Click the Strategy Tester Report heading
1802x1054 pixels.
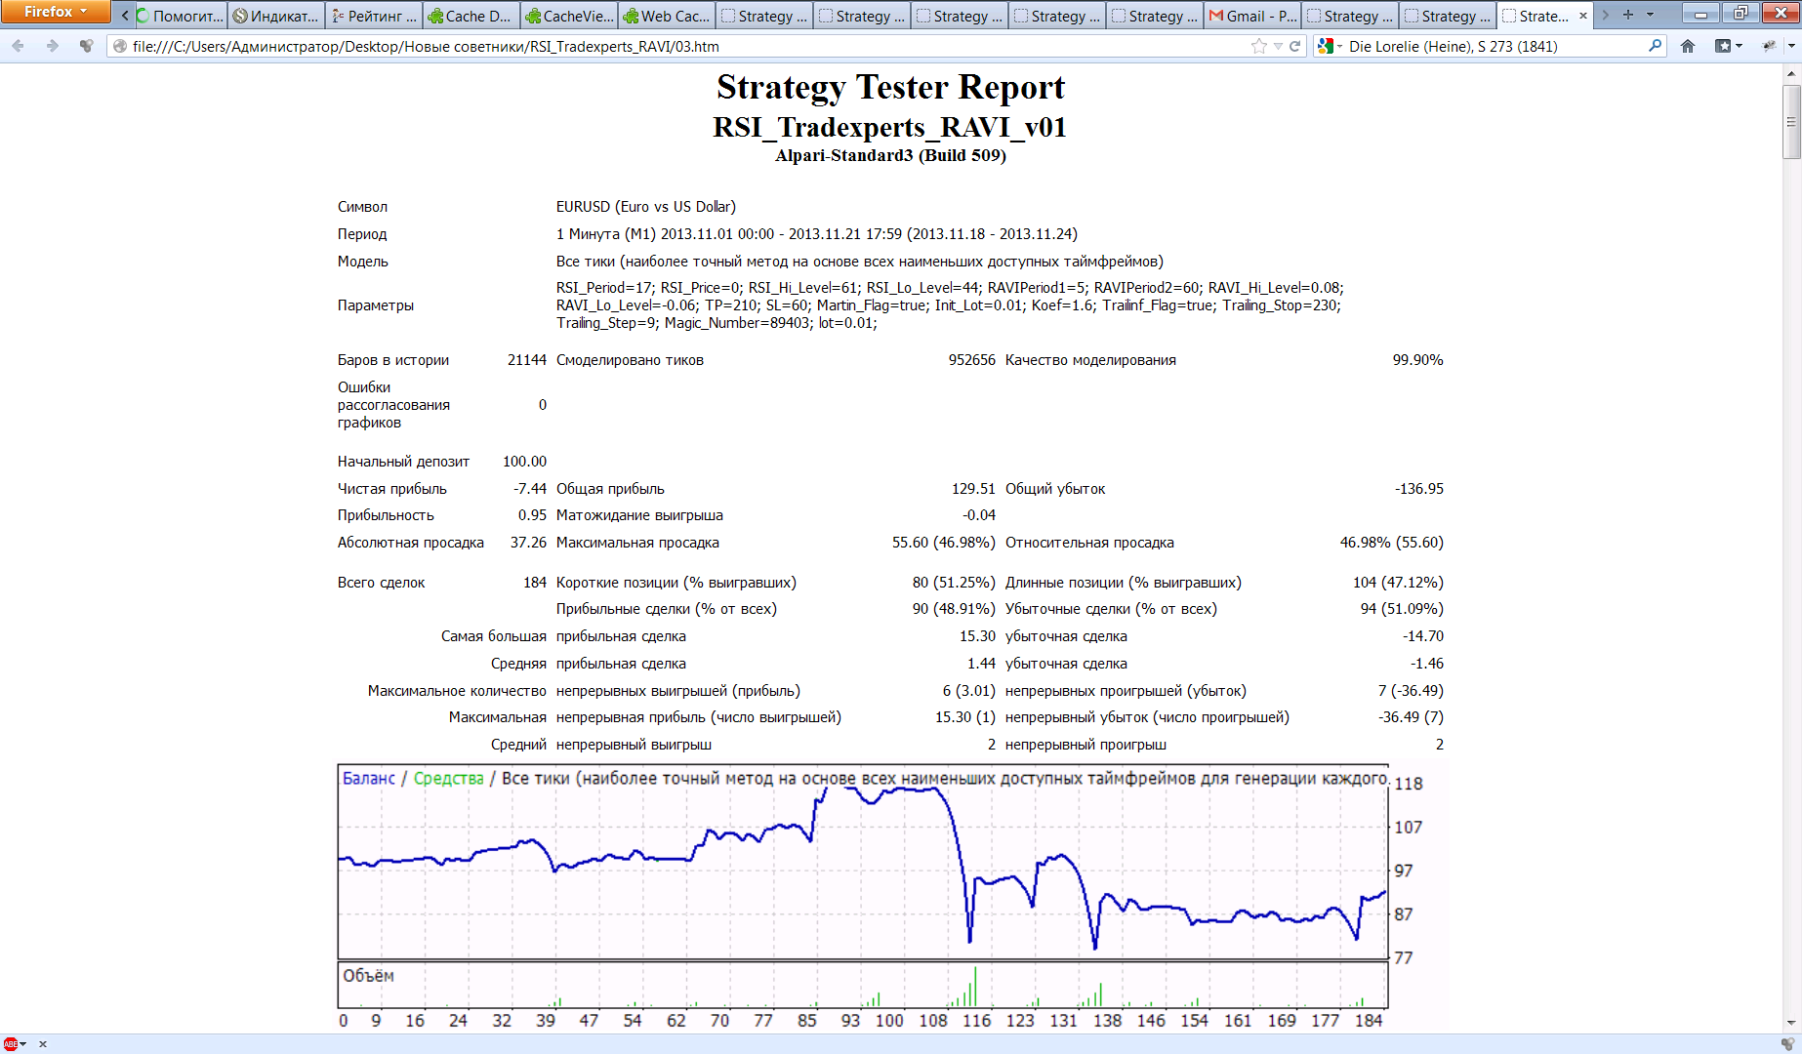[x=890, y=87]
